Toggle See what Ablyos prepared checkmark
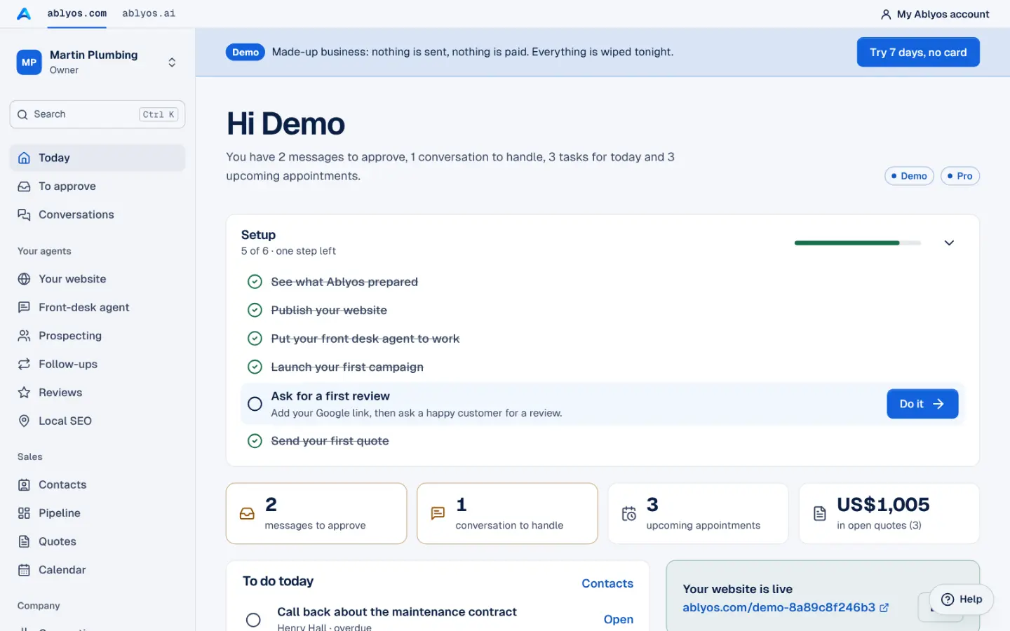This screenshot has height=631, width=1010. pyautogui.click(x=255, y=282)
